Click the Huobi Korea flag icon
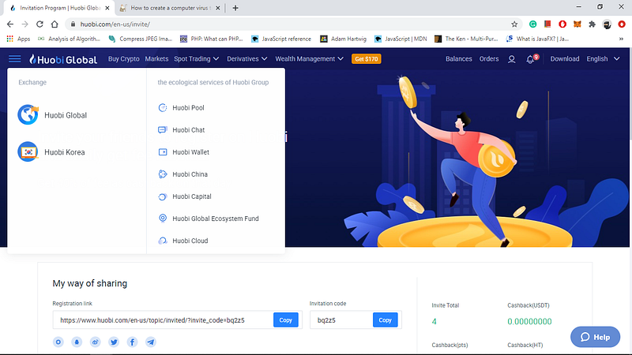 click(x=28, y=151)
